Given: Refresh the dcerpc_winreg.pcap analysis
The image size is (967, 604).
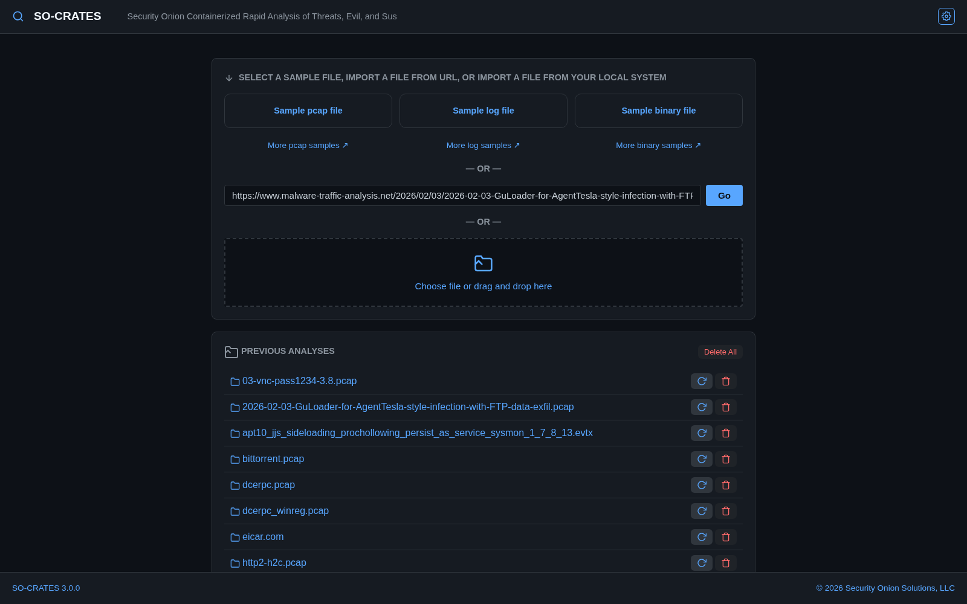Looking at the screenshot, I should tap(702, 511).
